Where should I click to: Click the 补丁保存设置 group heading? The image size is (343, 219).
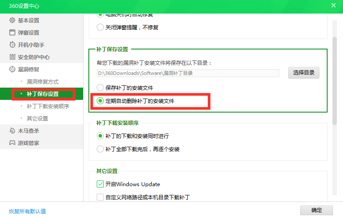coord(112,49)
